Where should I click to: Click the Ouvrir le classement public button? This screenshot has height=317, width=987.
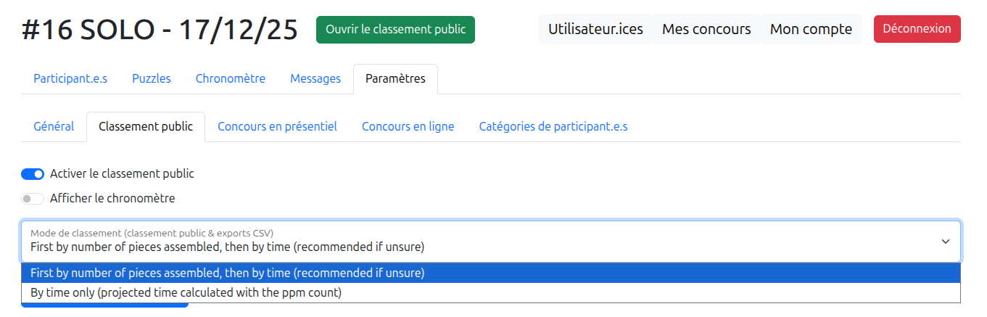point(395,30)
